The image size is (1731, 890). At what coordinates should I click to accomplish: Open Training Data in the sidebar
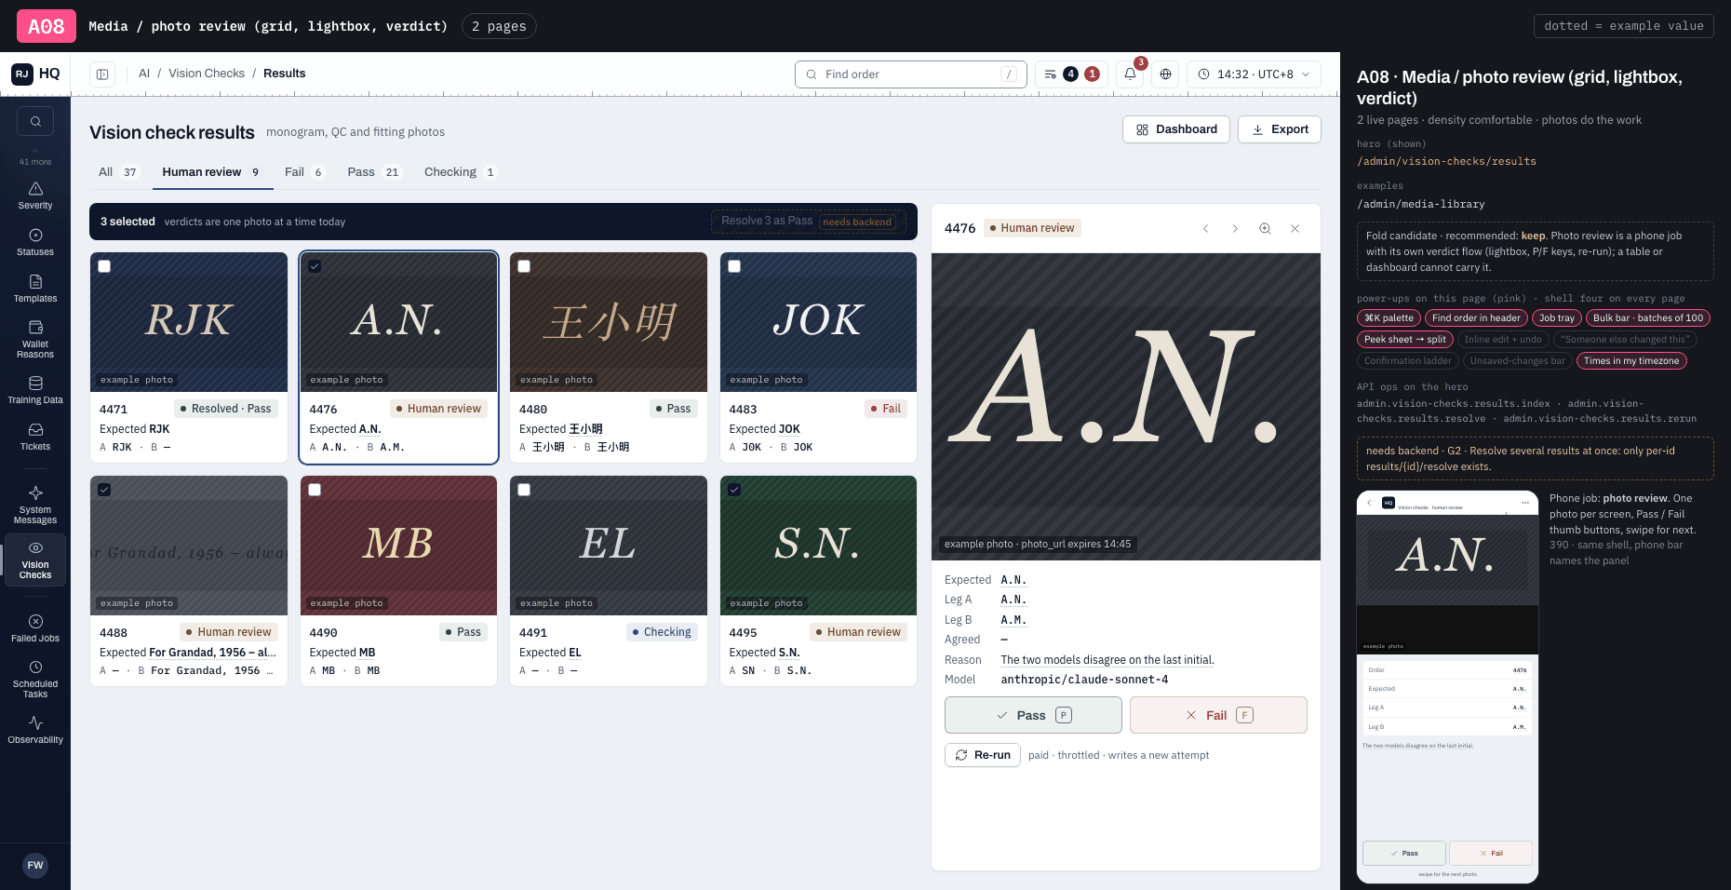pyautogui.click(x=35, y=391)
